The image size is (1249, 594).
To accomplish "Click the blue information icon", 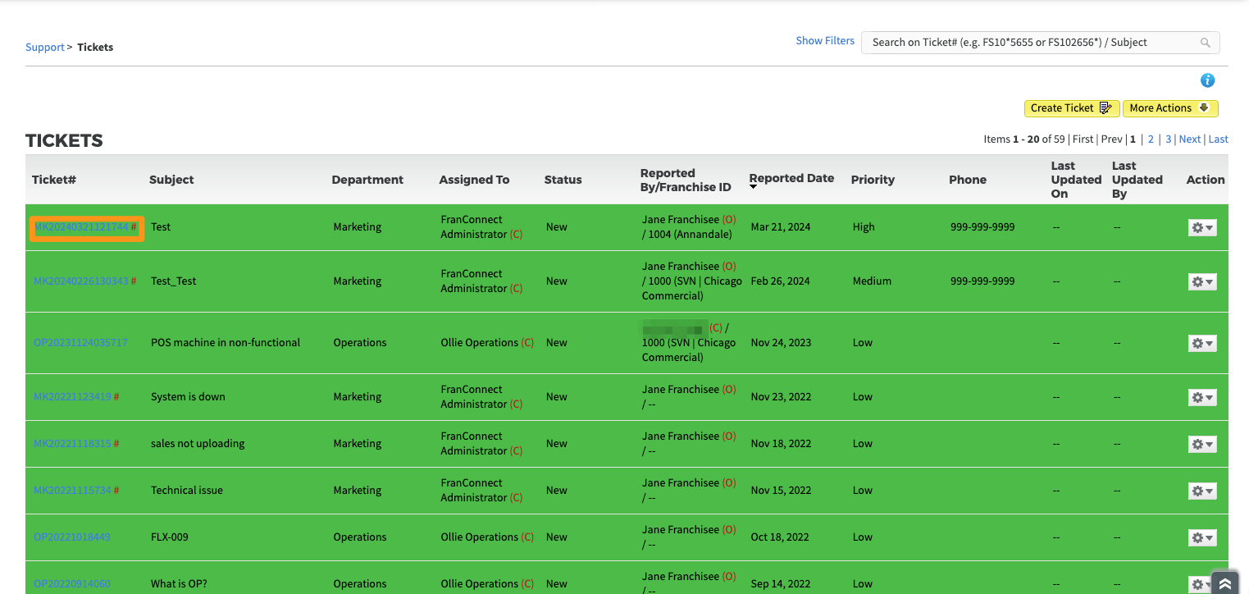I will 1207,80.
